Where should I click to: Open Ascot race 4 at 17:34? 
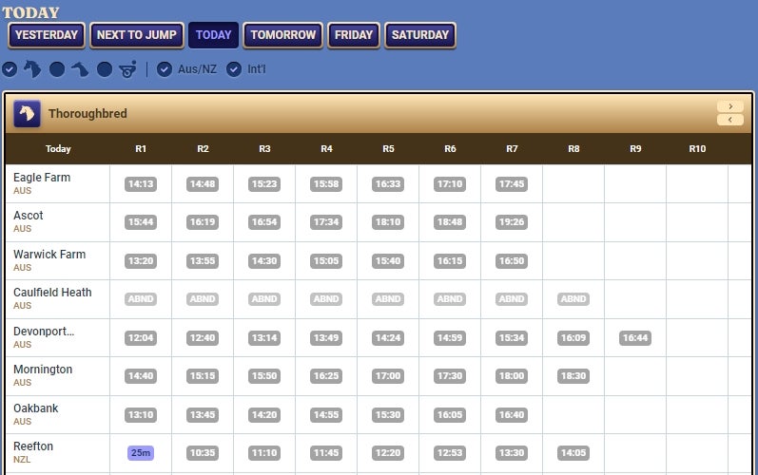(326, 222)
